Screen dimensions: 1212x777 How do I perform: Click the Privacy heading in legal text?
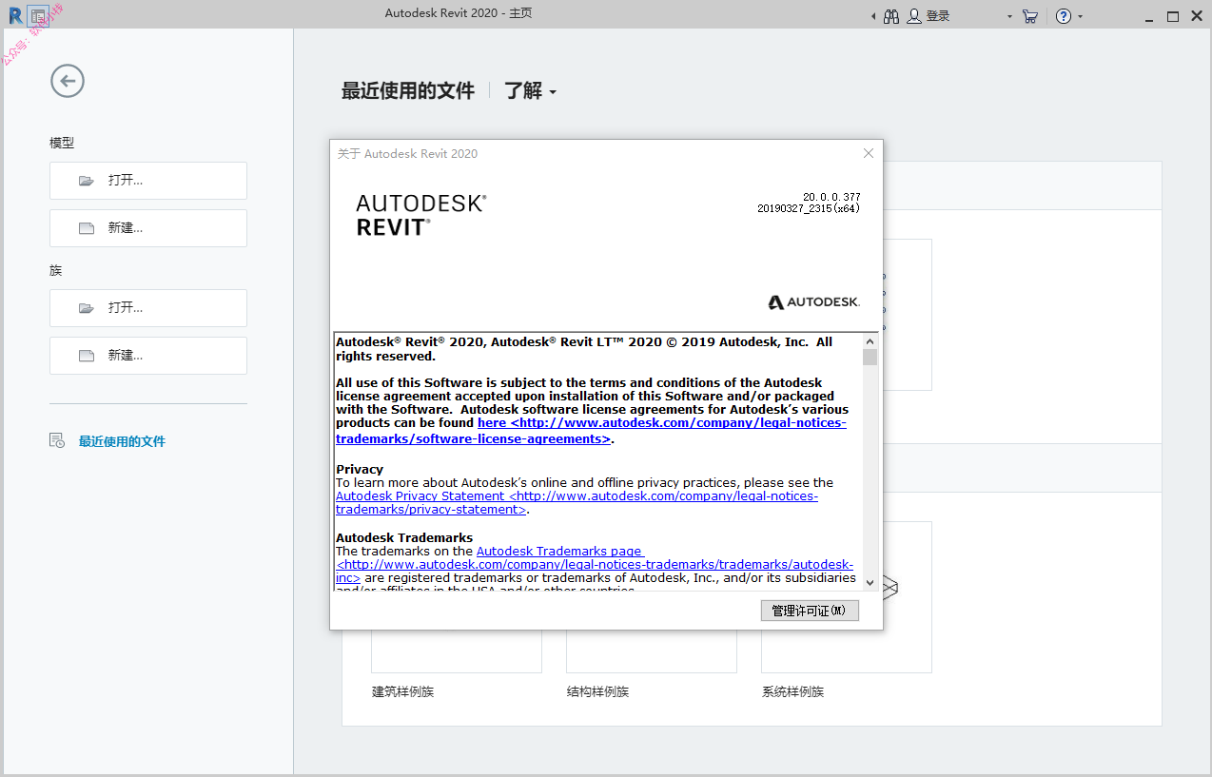point(360,469)
